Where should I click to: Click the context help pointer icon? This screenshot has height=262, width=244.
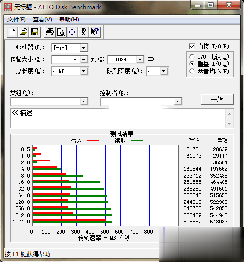tap(95, 32)
